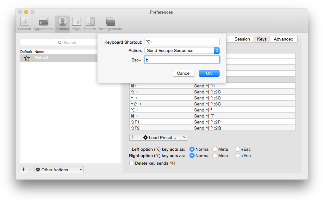Viewport: 323px width, 203px height.
Task: Enable Delete key sends ^H
Action: pyautogui.click(x=132, y=163)
